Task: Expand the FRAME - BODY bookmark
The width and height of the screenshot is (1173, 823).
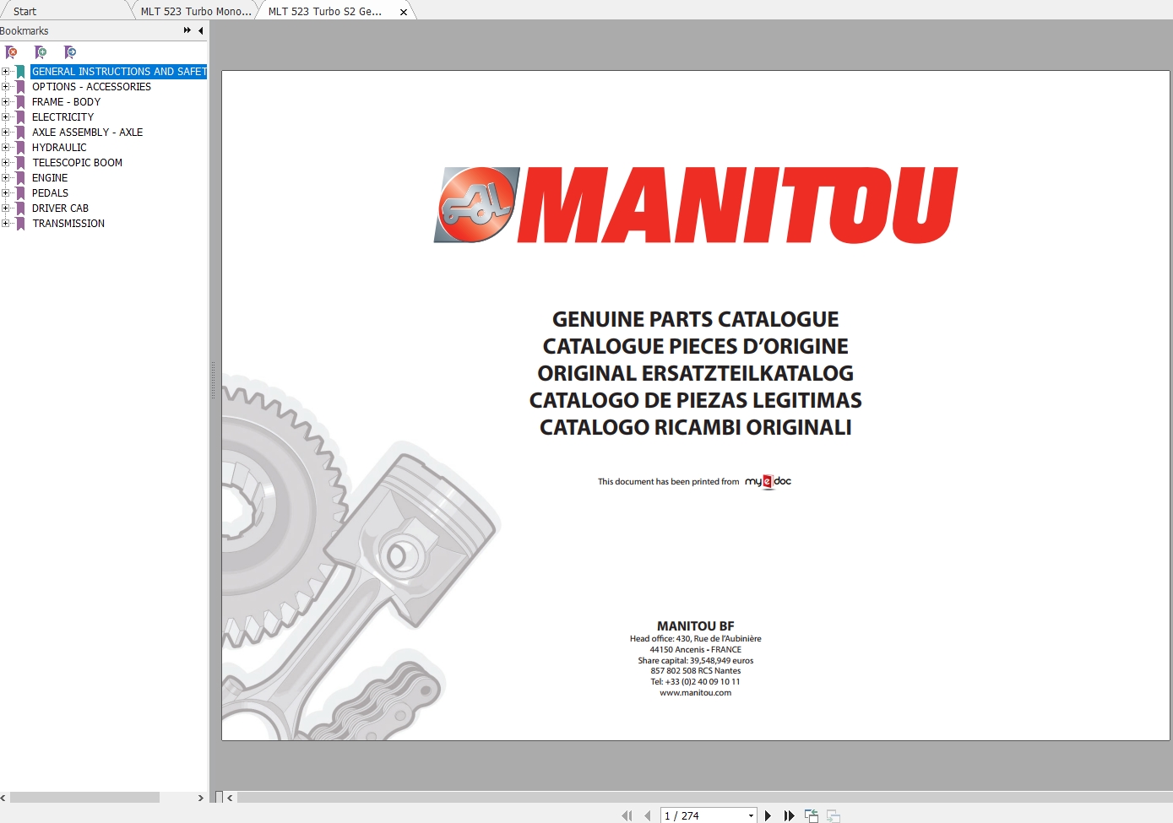Action: [5, 102]
